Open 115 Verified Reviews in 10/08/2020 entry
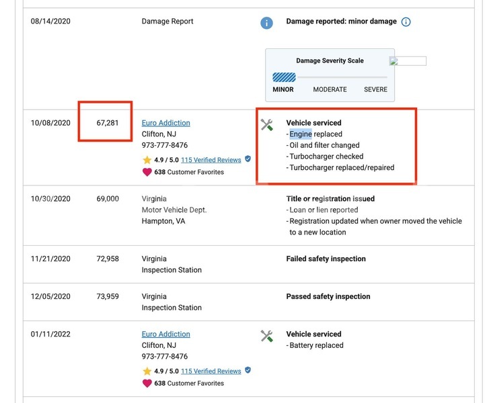Viewport: 485px width, 403px height. (211, 160)
